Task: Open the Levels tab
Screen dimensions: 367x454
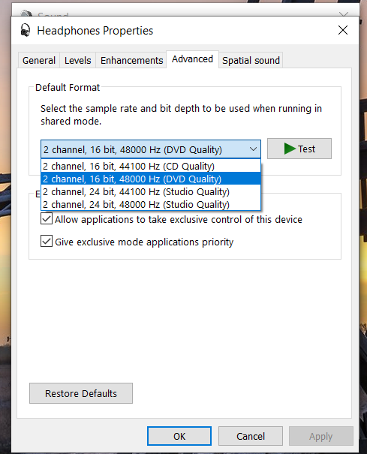Action: click(77, 61)
